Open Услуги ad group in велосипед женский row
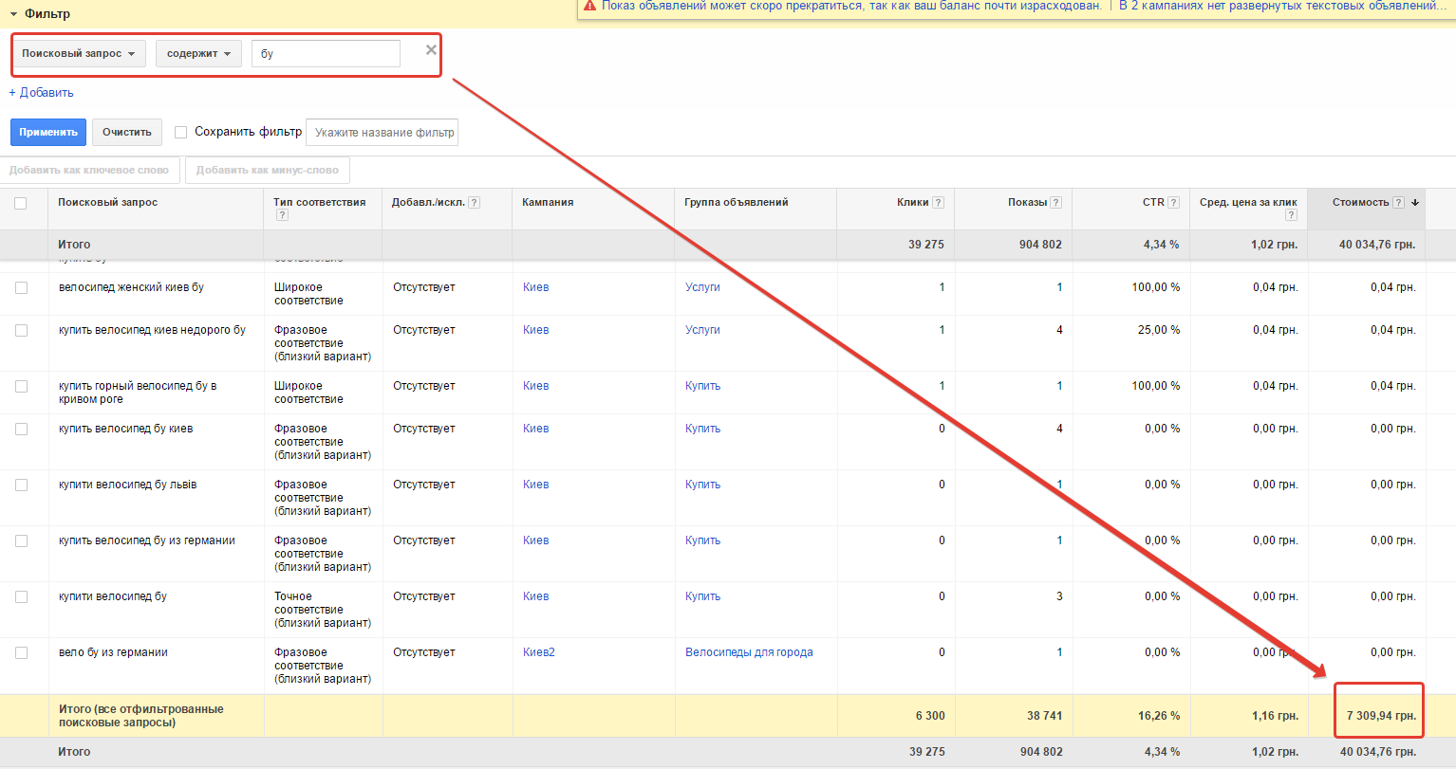This screenshot has width=1456, height=769. click(x=702, y=287)
